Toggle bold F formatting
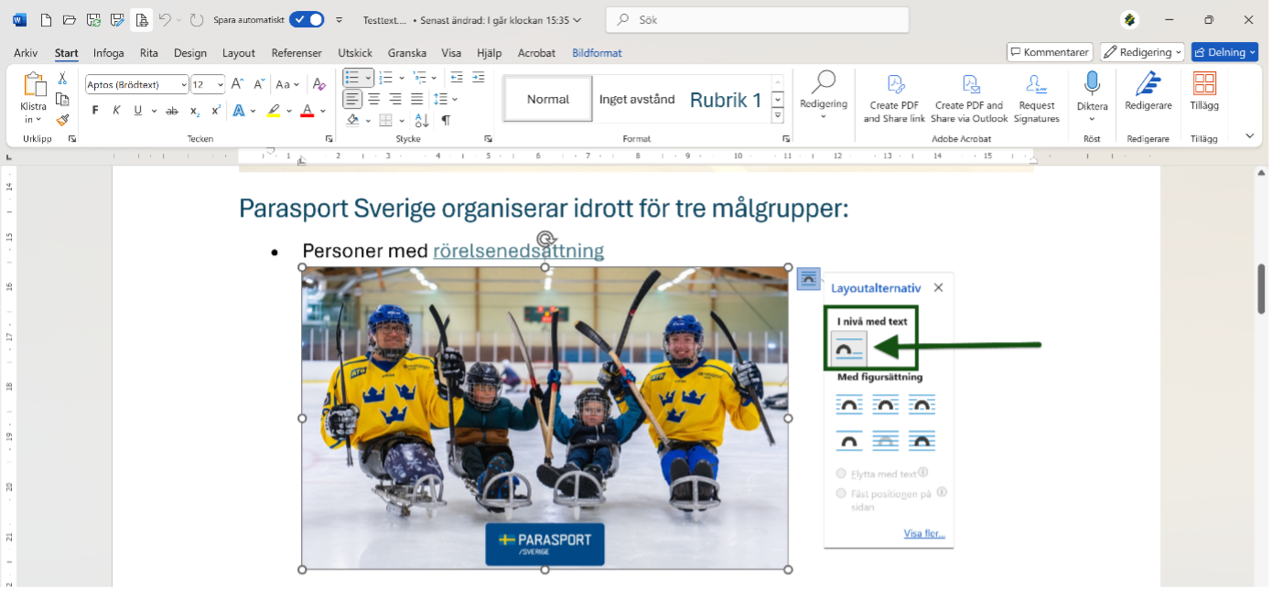Screen dimensions: 1272x589 pos(95,111)
